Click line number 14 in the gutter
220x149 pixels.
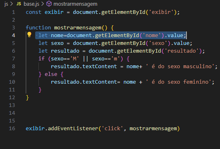point(12,113)
